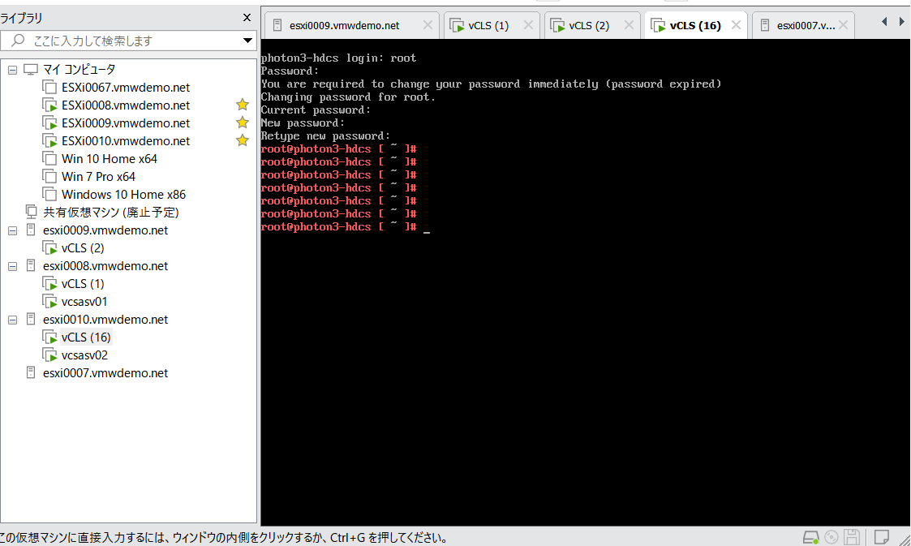Click Windows 10 Home x86 VM icon
Screen dimensions: 911x546
click(50, 195)
